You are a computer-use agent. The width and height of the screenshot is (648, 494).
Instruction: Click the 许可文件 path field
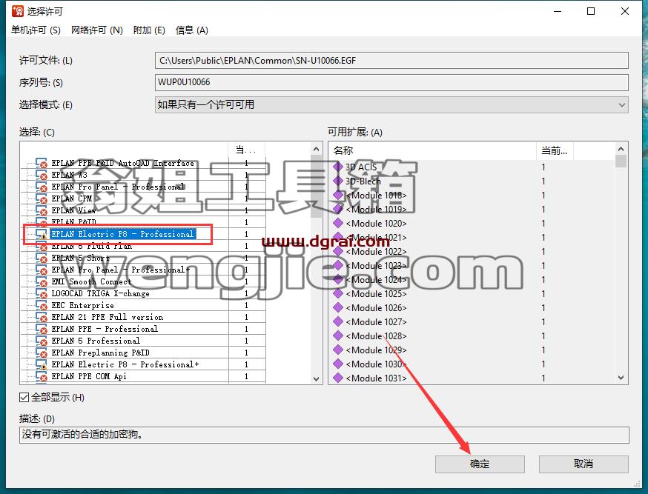coord(391,61)
